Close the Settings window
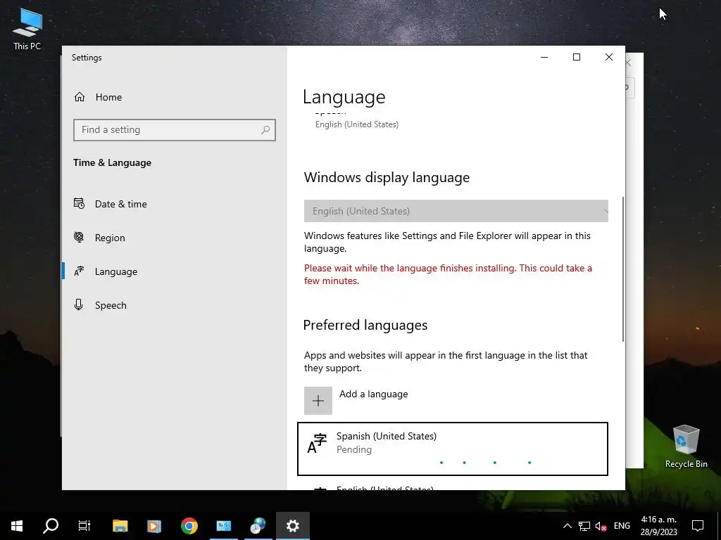 (x=609, y=57)
